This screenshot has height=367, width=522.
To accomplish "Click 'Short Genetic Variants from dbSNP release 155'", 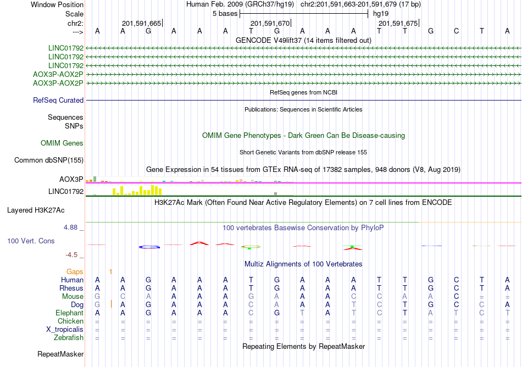I will click(x=303, y=152).
